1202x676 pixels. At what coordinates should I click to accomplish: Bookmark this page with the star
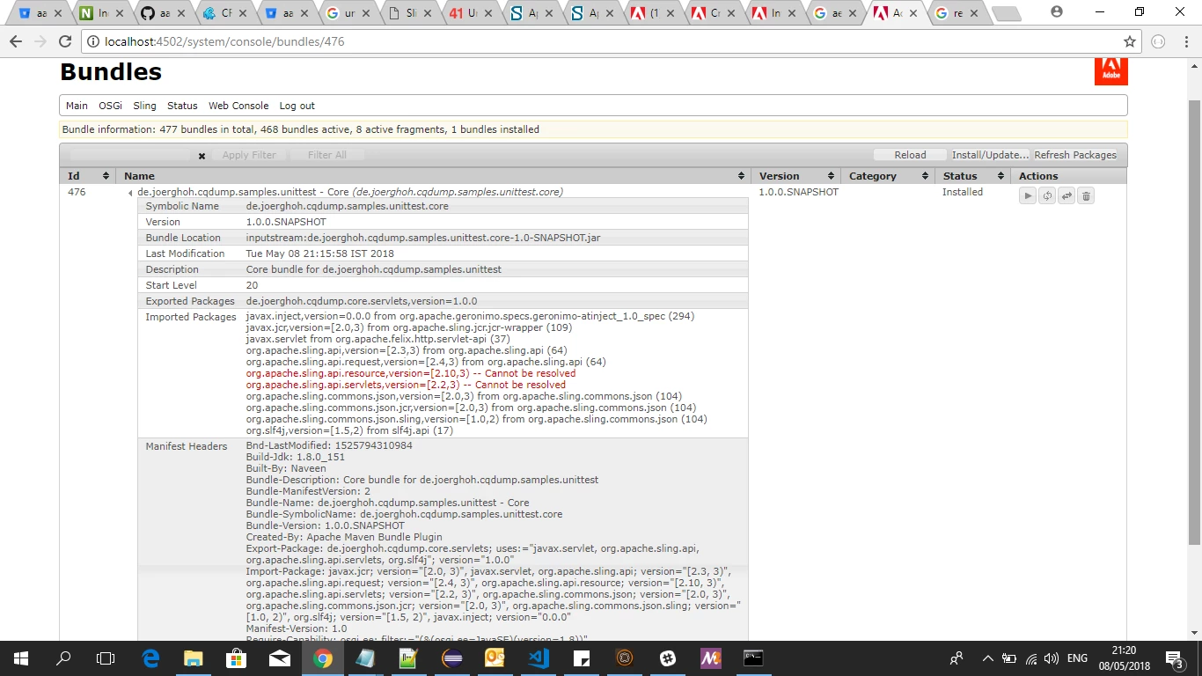pyautogui.click(x=1130, y=41)
